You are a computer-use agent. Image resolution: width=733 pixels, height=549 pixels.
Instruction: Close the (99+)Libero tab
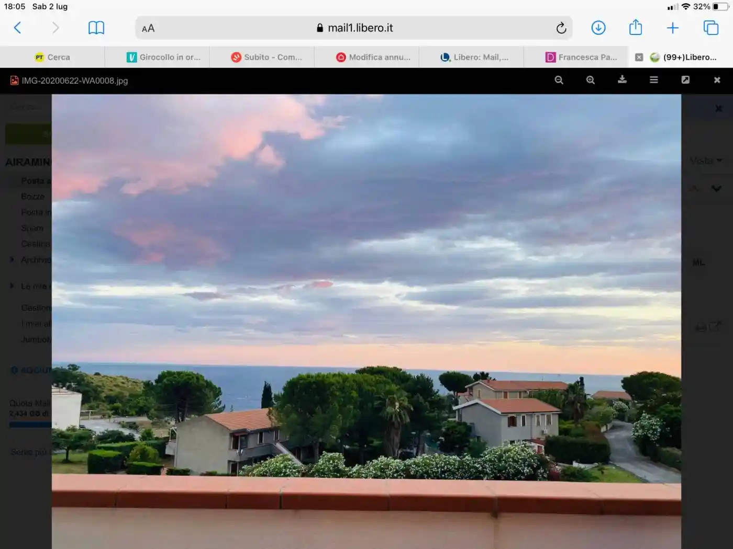point(639,58)
